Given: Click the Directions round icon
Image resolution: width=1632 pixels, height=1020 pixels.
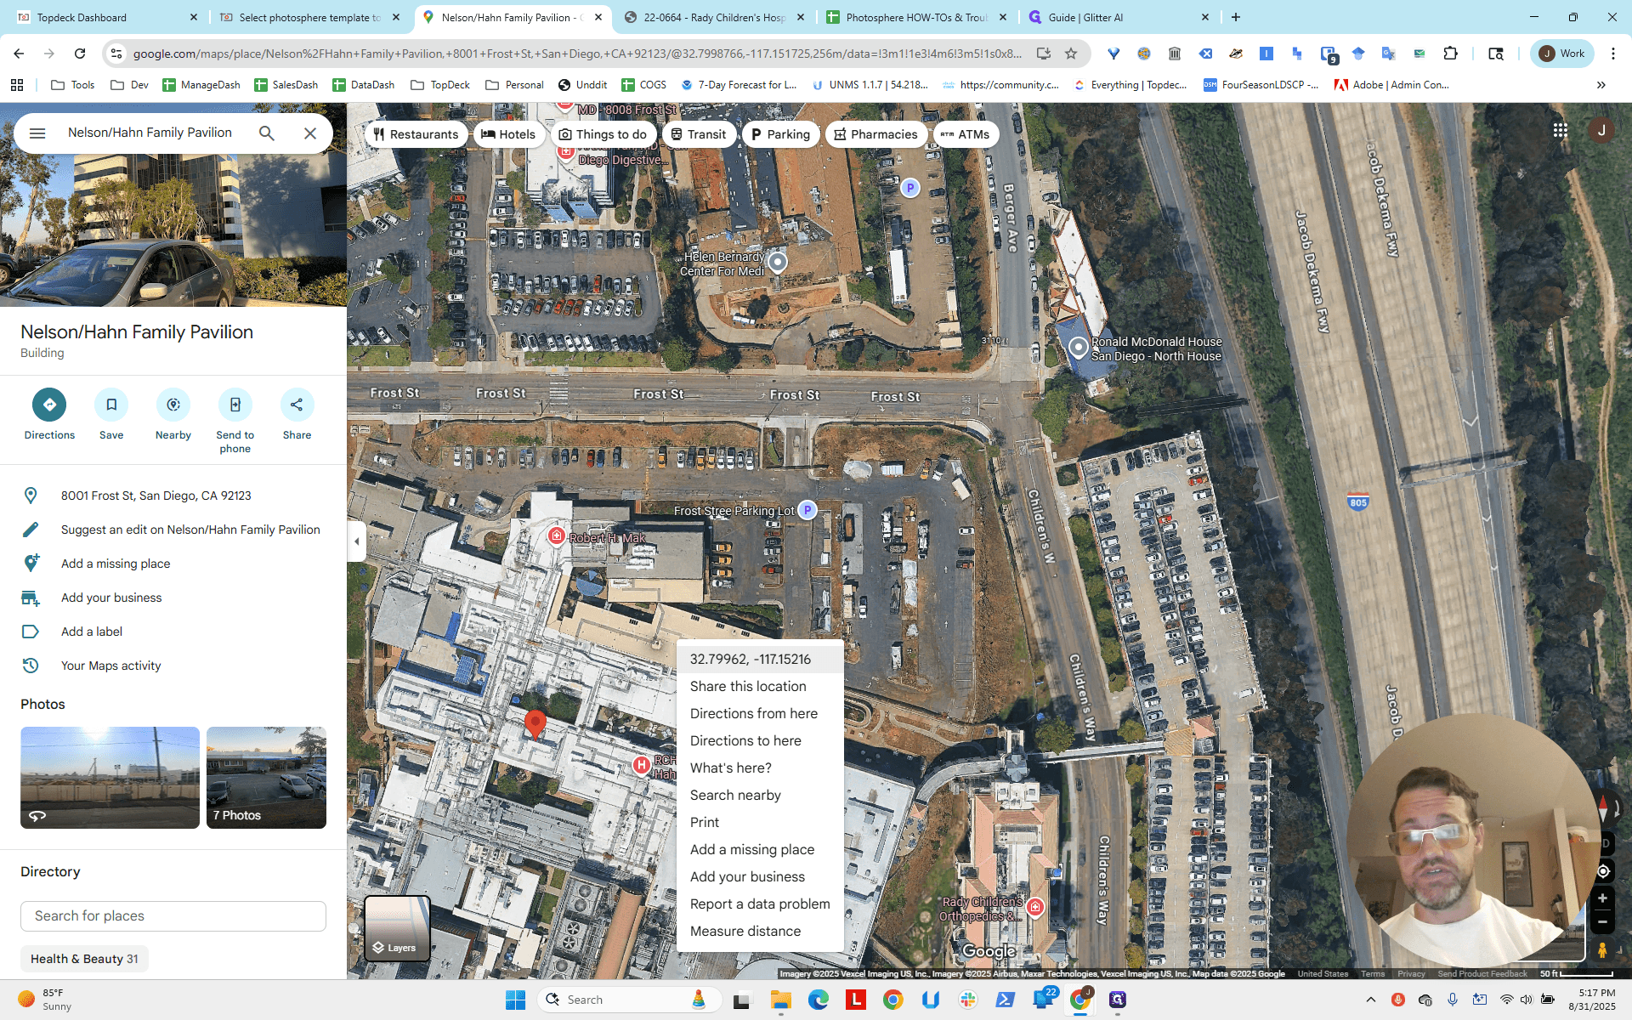Looking at the screenshot, I should [49, 405].
